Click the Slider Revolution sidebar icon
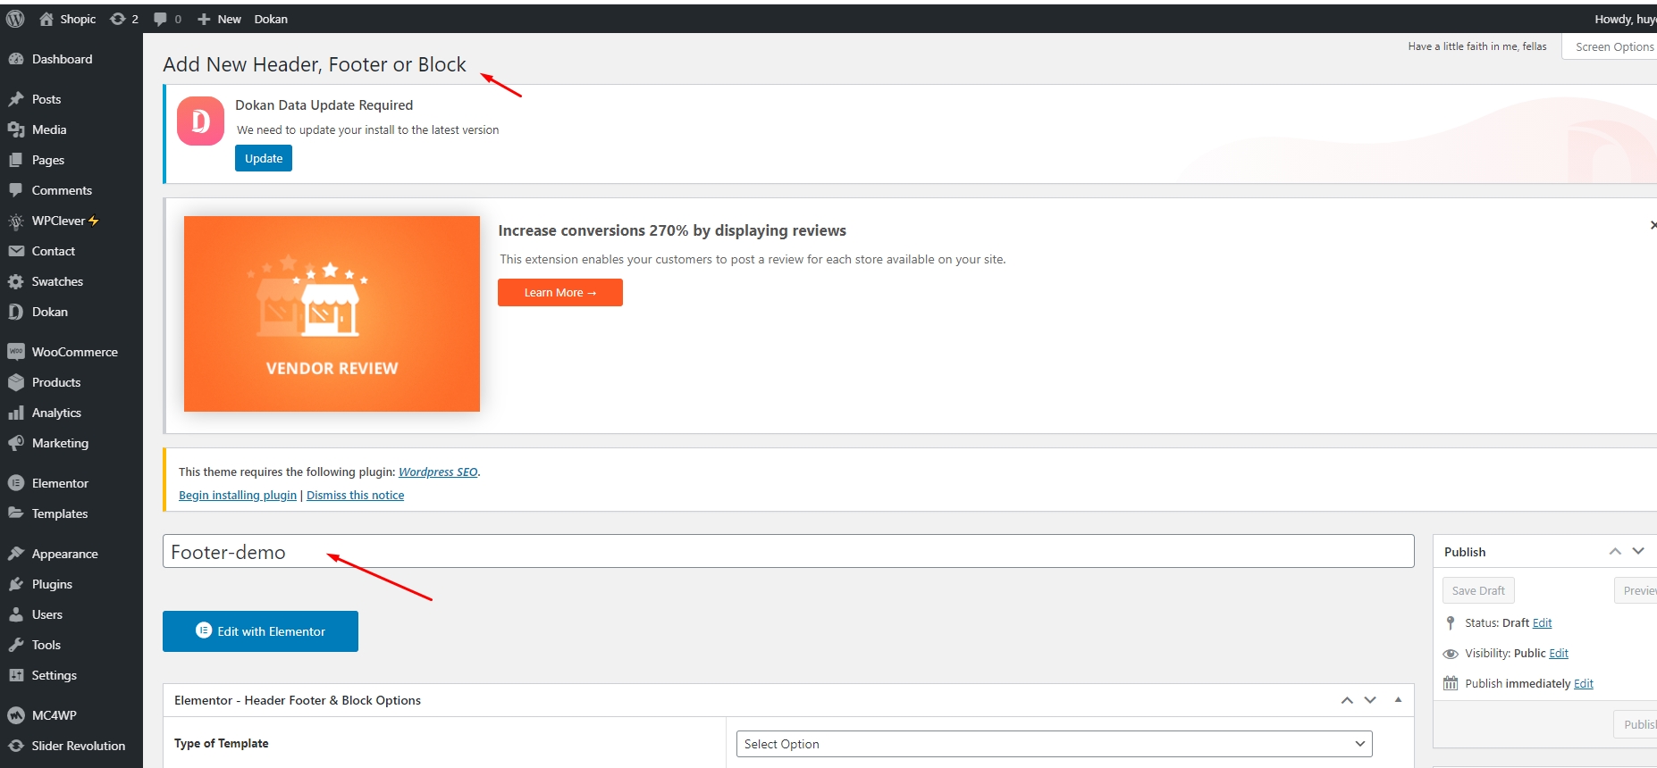Viewport: 1657px width, 768px height. point(16,746)
